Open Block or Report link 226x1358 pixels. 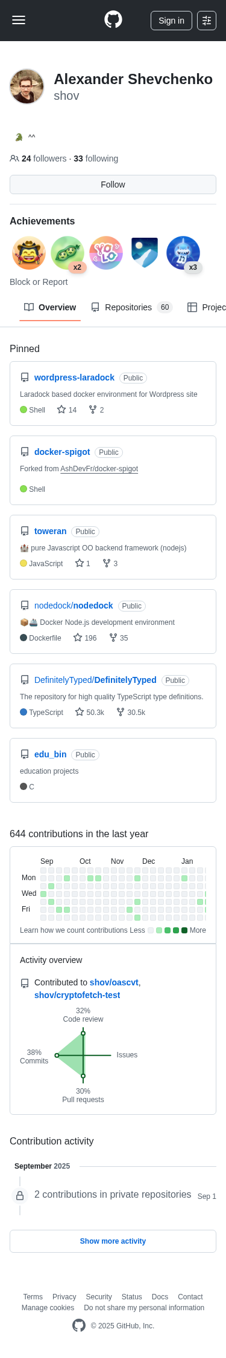pyautogui.click(x=39, y=282)
